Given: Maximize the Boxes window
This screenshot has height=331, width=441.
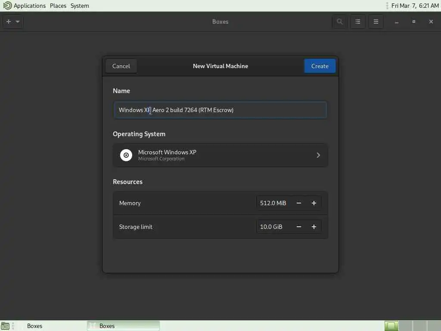Looking at the screenshot, I should pyautogui.click(x=414, y=22).
